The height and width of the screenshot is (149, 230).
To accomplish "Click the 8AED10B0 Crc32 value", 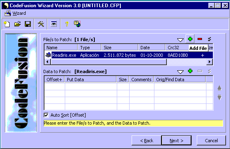I will click(178, 55).
